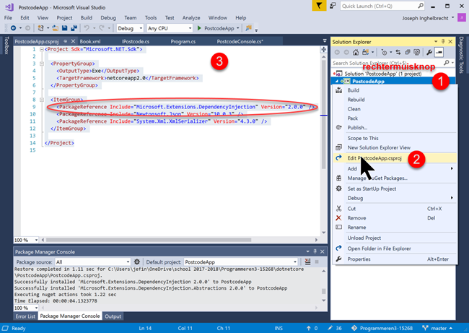469x333 pixels.
Task: Toggle the pin on PostcodeApp.csproj tab
Action: tap(65, 41)
